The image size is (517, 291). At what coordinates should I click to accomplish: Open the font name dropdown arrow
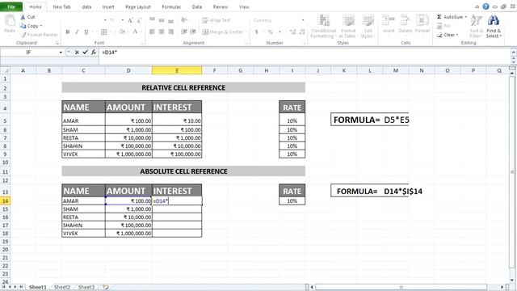[x=105, y=20]
